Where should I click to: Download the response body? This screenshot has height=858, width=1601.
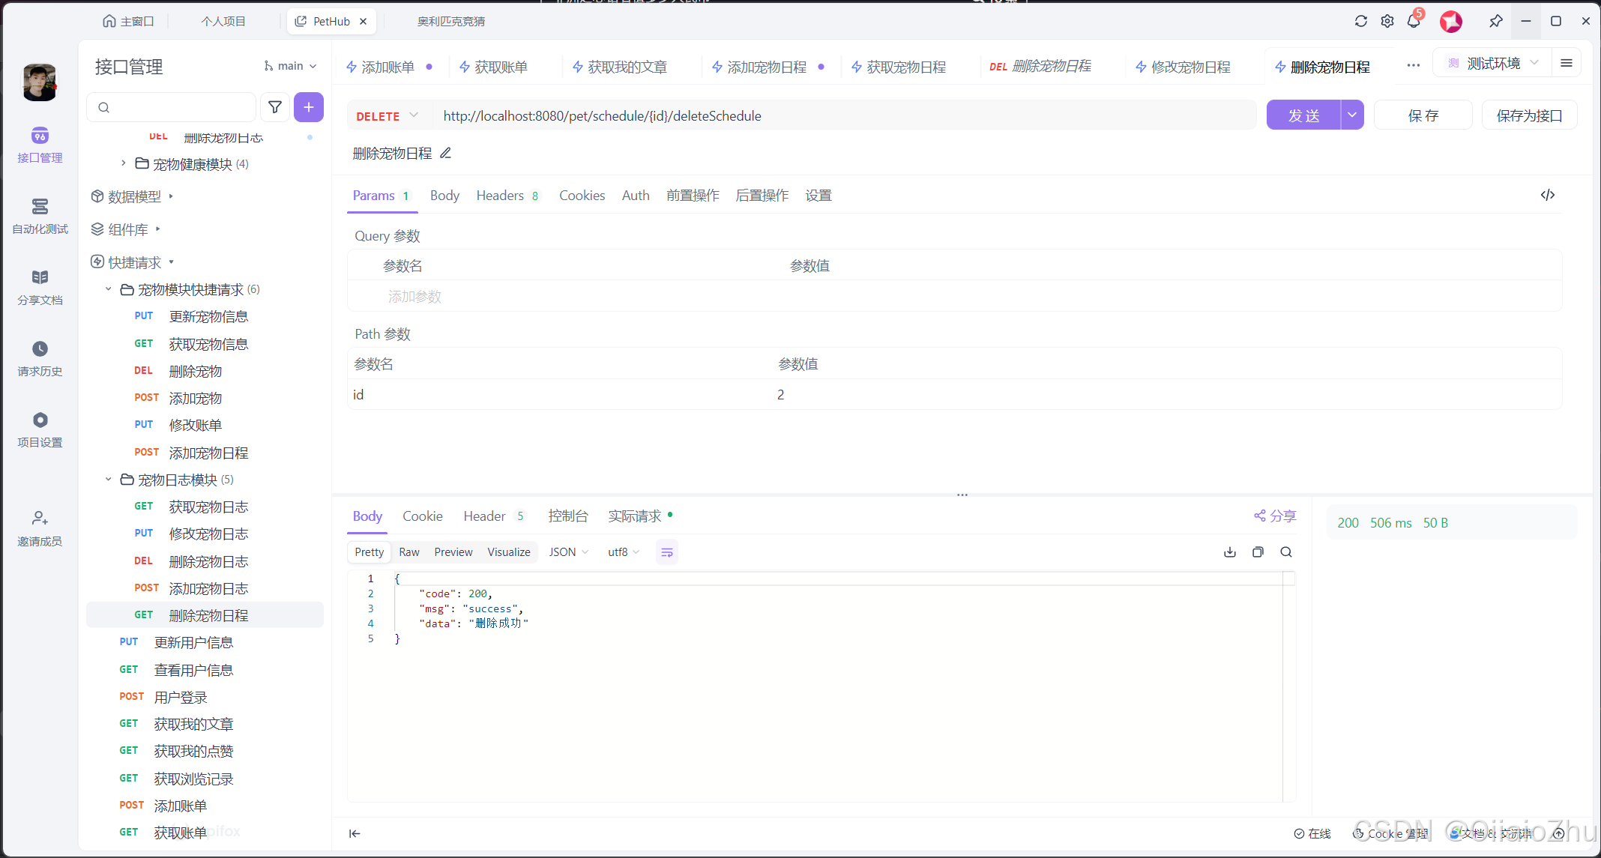click(1229, 552)
